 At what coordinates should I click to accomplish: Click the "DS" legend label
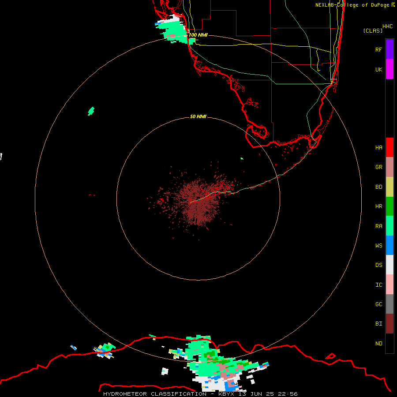[x=378, y=265]
